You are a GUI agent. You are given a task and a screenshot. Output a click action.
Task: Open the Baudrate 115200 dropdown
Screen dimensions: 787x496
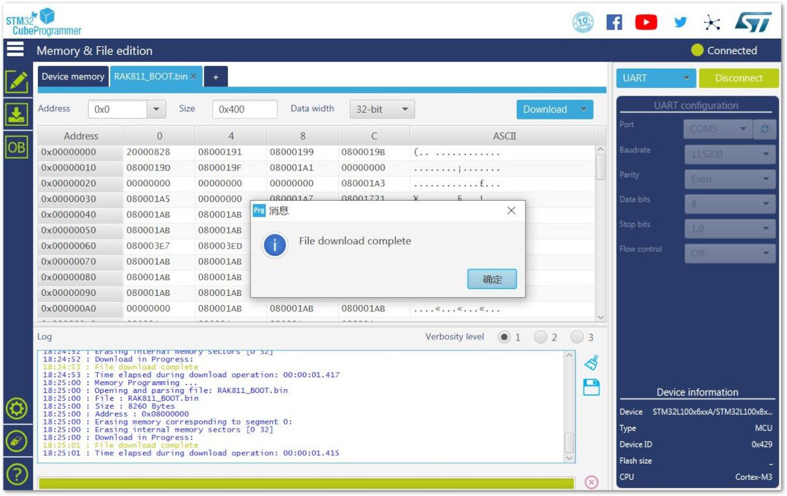(730, 154)
